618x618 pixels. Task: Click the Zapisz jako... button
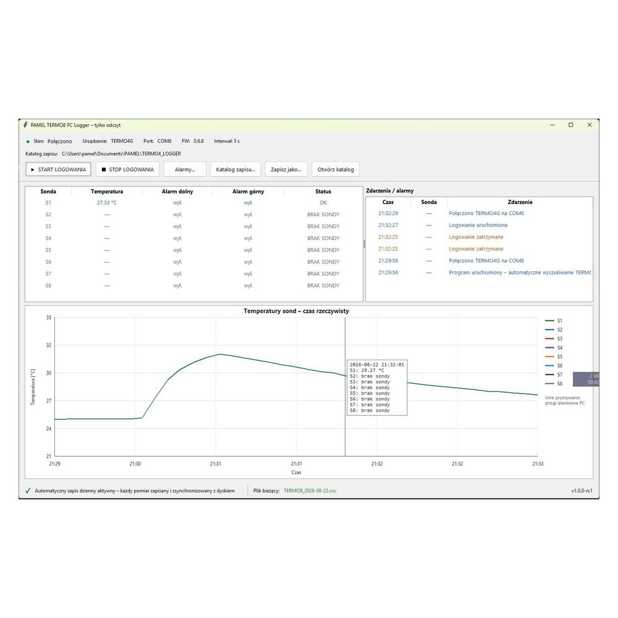click(x=286, y=169)
